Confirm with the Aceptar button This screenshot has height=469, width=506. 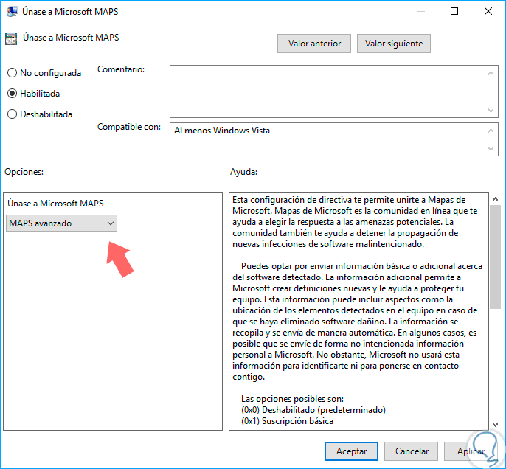351,451
